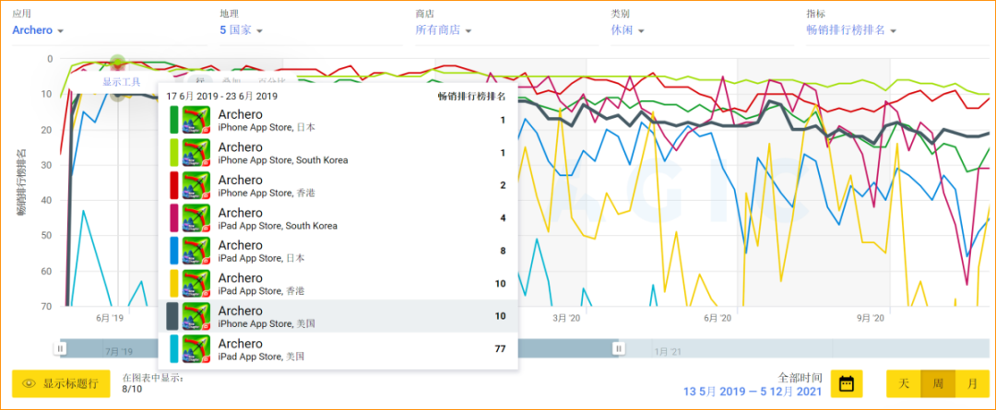
Task: Switch granularity to 月 (month)
Action: pos(973,384)
